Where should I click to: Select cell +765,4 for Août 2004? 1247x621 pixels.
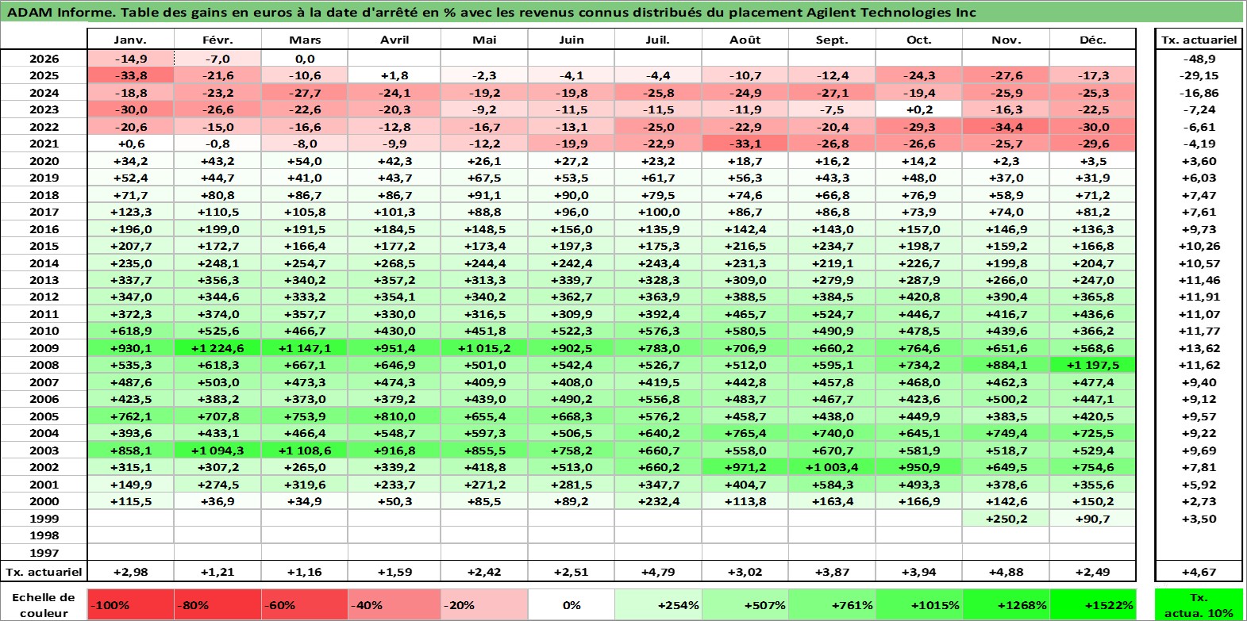(x=745, y=433)
